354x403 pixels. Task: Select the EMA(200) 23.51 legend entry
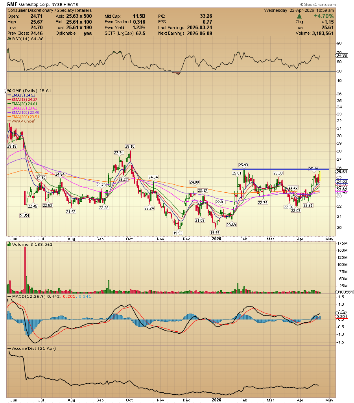tap(23, 117)
